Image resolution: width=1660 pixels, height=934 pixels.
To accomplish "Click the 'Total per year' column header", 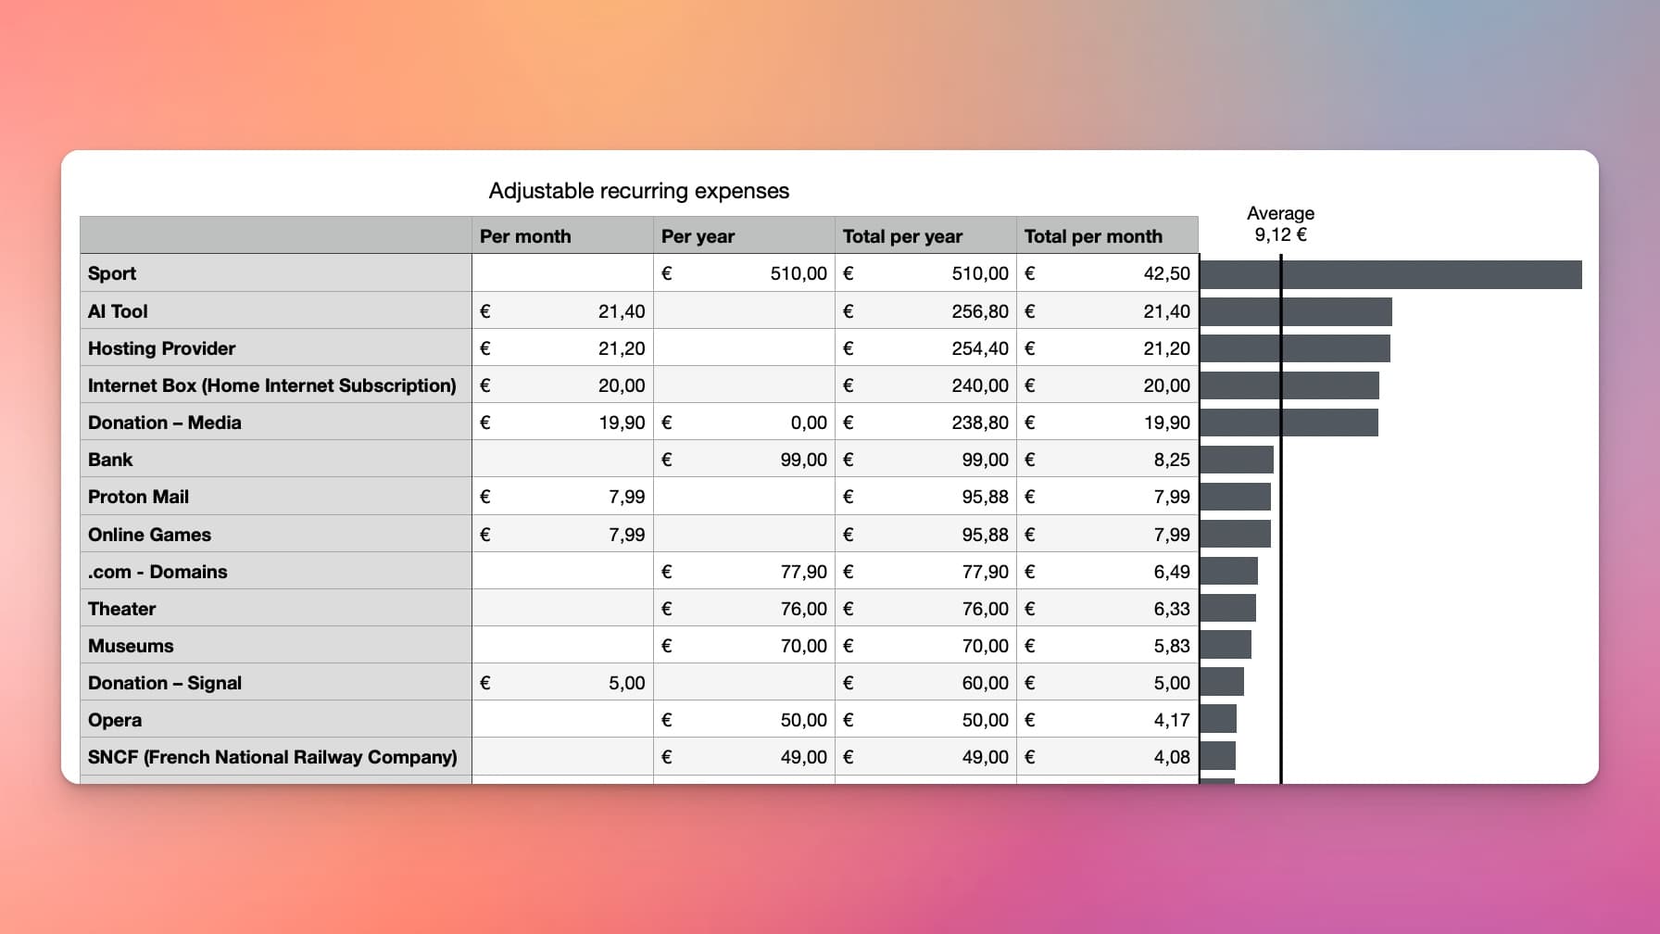I will (925, 236).
